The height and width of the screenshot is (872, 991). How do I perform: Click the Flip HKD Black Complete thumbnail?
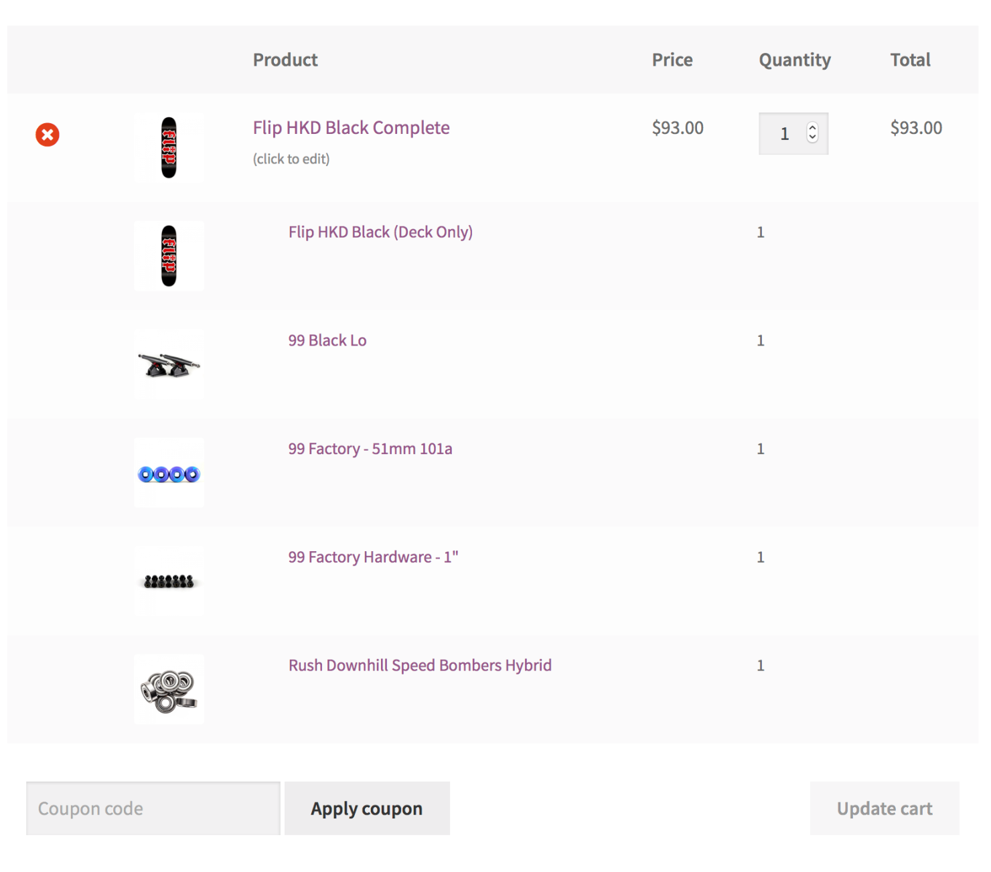(x=169, y=147)
